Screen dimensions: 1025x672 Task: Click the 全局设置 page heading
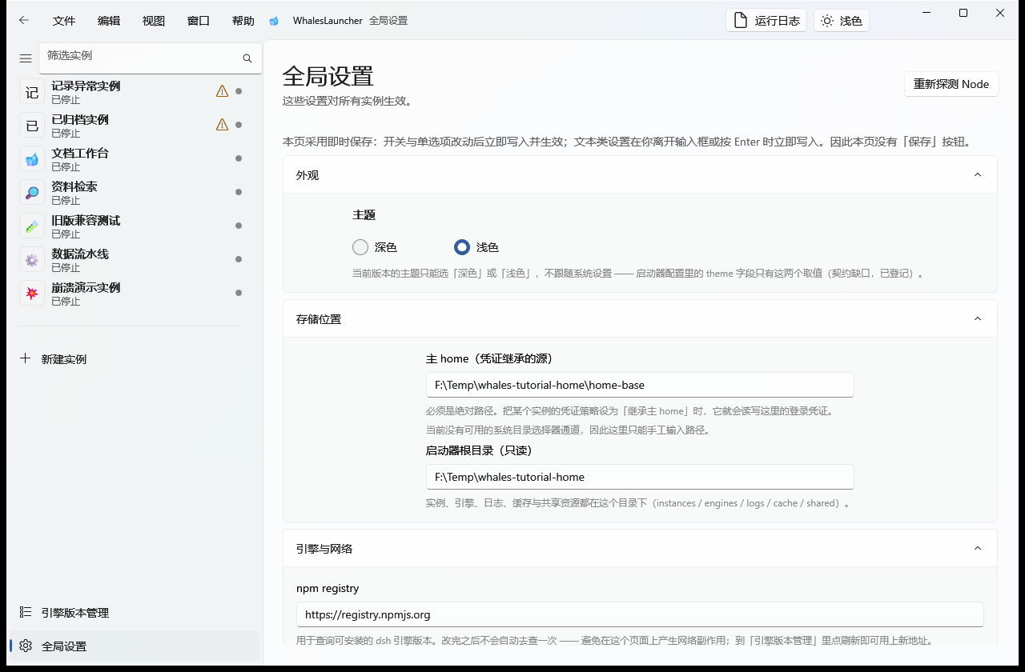pos(328,77)
